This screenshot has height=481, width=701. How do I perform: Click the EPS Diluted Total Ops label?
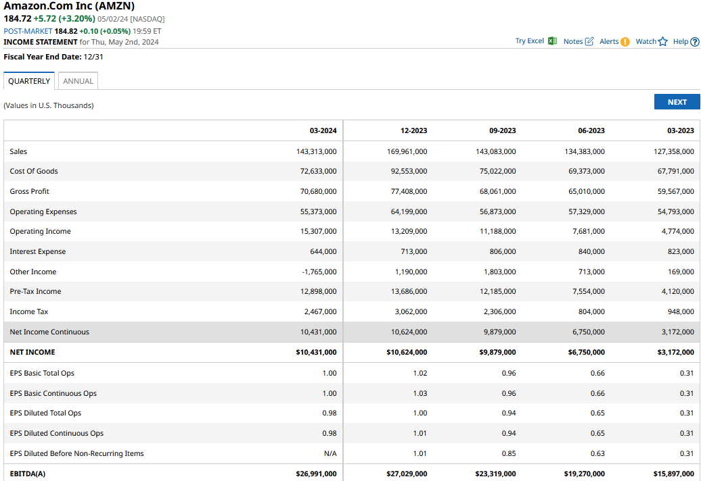tap(45, 413)
